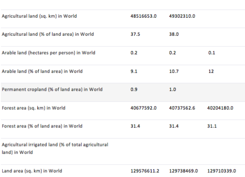Select the 38.0 agricultural land percentage value
The width and height of the screenshot is (245, 177).
174,34
